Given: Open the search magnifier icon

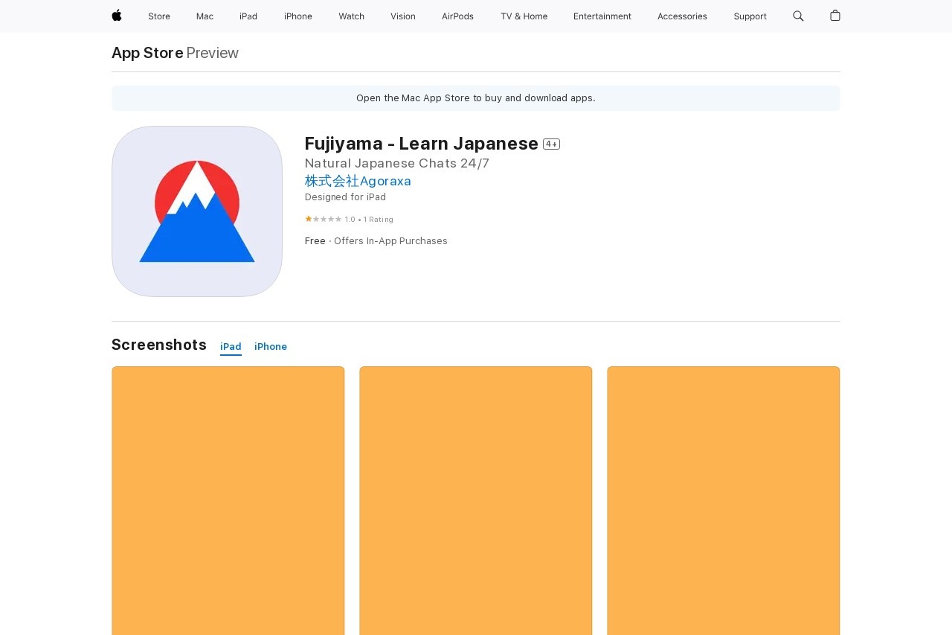Looking at the screenshot, I should (798, 16).
